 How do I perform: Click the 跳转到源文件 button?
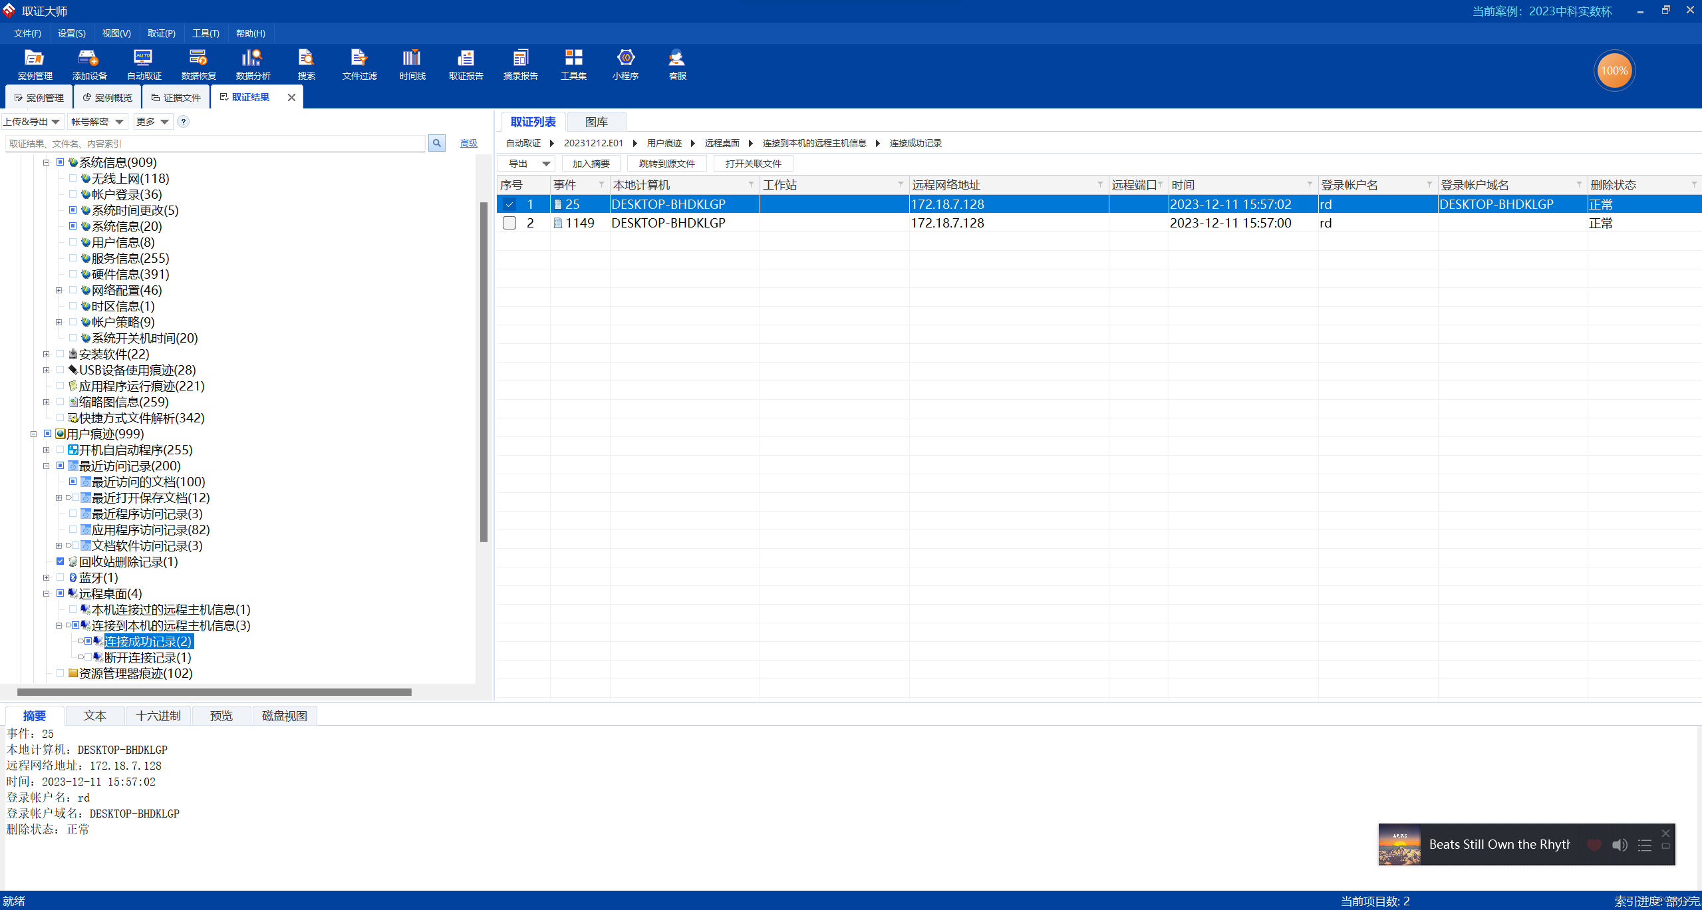pos(666,164)
